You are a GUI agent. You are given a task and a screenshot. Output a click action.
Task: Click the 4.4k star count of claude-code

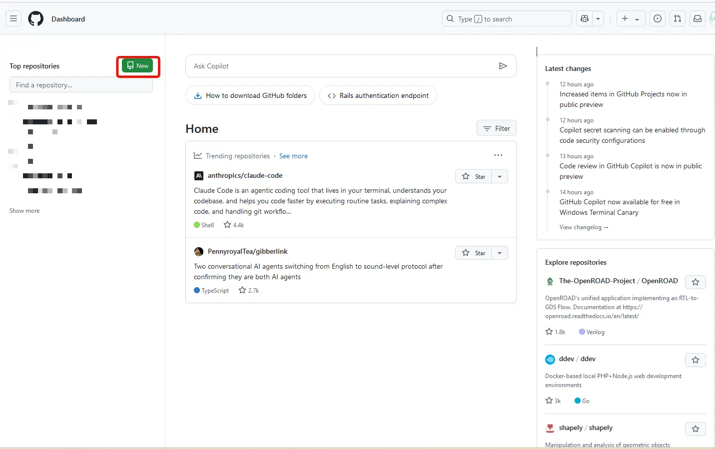coord(234,225)
